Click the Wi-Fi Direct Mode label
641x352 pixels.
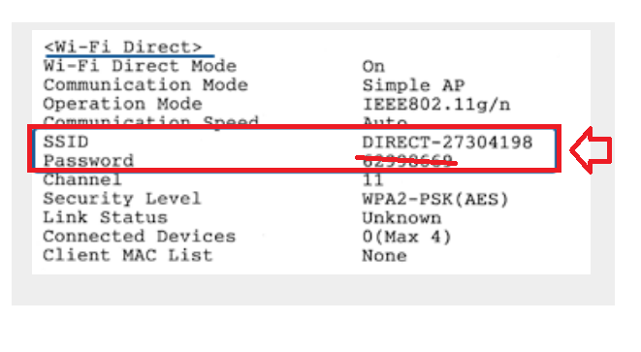click(x=140, y=66)
